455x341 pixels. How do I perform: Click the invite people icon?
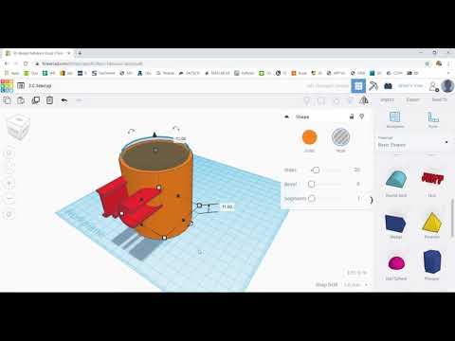[x=434, y=86]
